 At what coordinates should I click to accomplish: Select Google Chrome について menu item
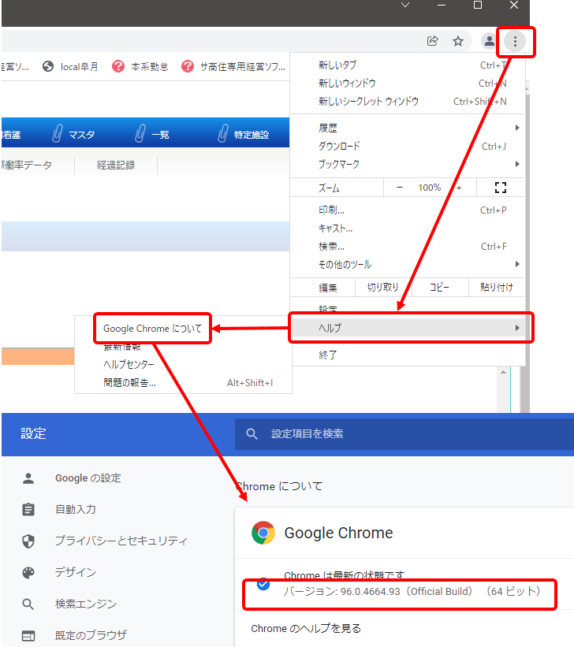152,329
